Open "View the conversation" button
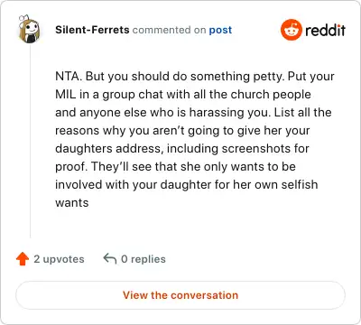Screen dimensions: 361x325 point(180,295)
